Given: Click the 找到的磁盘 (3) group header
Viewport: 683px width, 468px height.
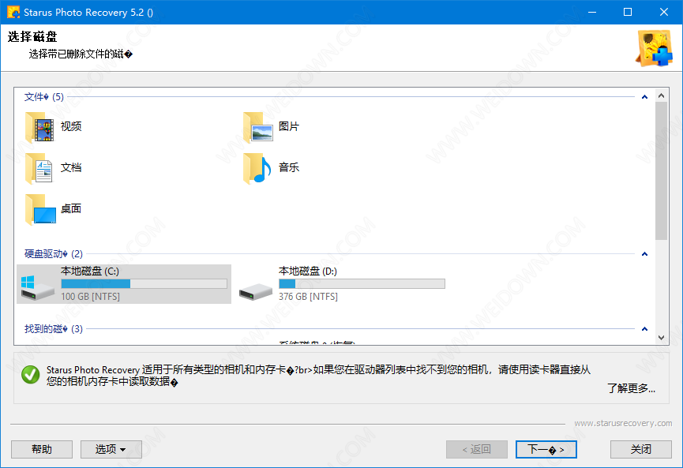Looking at the screenshot, I should [53, 328].
